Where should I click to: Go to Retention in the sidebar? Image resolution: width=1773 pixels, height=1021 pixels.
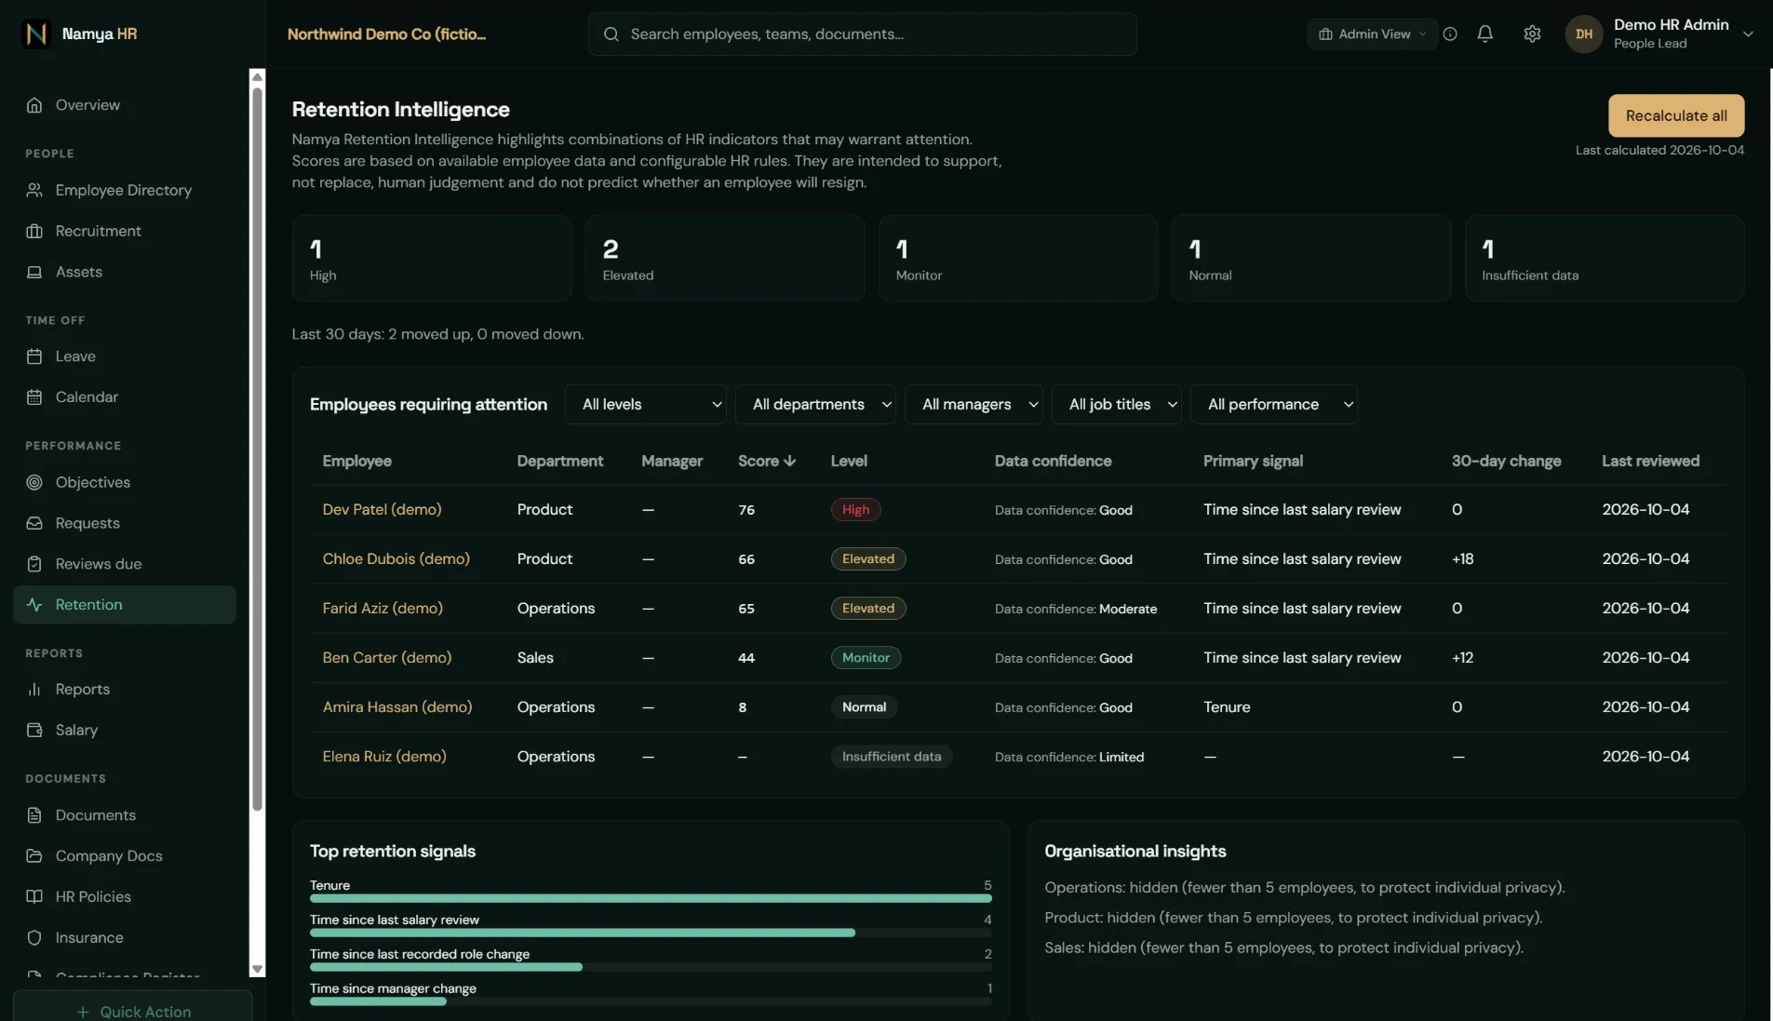click(125, 605)
